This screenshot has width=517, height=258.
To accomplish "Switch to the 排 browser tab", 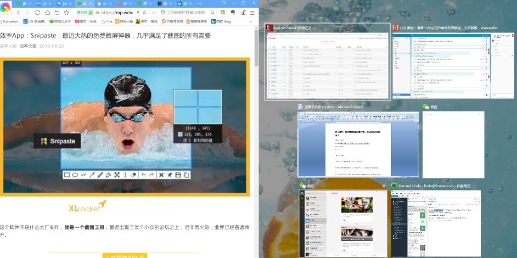I will point(165,4).
